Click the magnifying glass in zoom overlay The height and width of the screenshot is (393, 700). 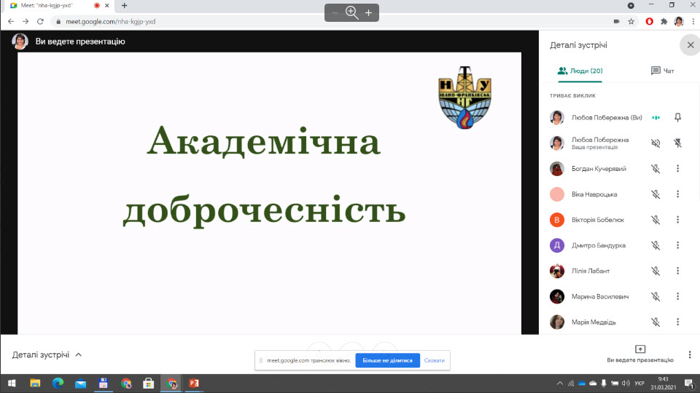[351, 13]
